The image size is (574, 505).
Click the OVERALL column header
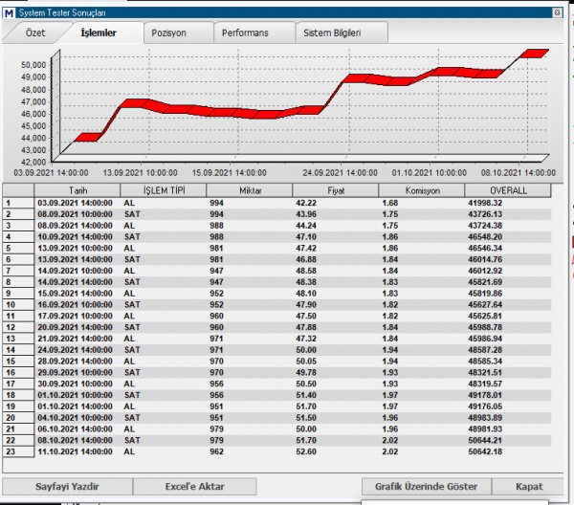coord(508,190)
